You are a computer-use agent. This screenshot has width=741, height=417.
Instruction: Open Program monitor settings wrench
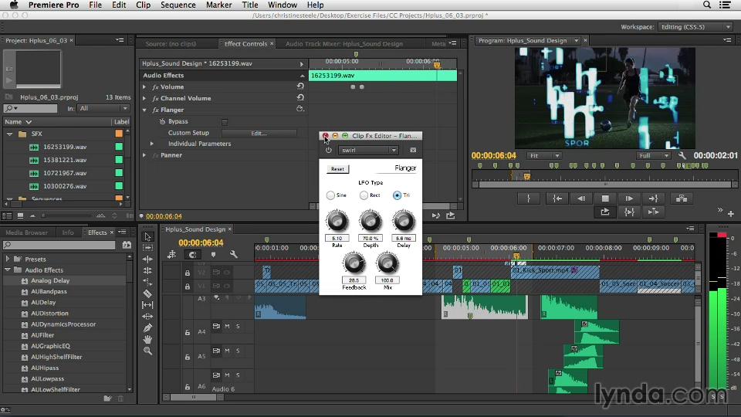tap(682, 155)
